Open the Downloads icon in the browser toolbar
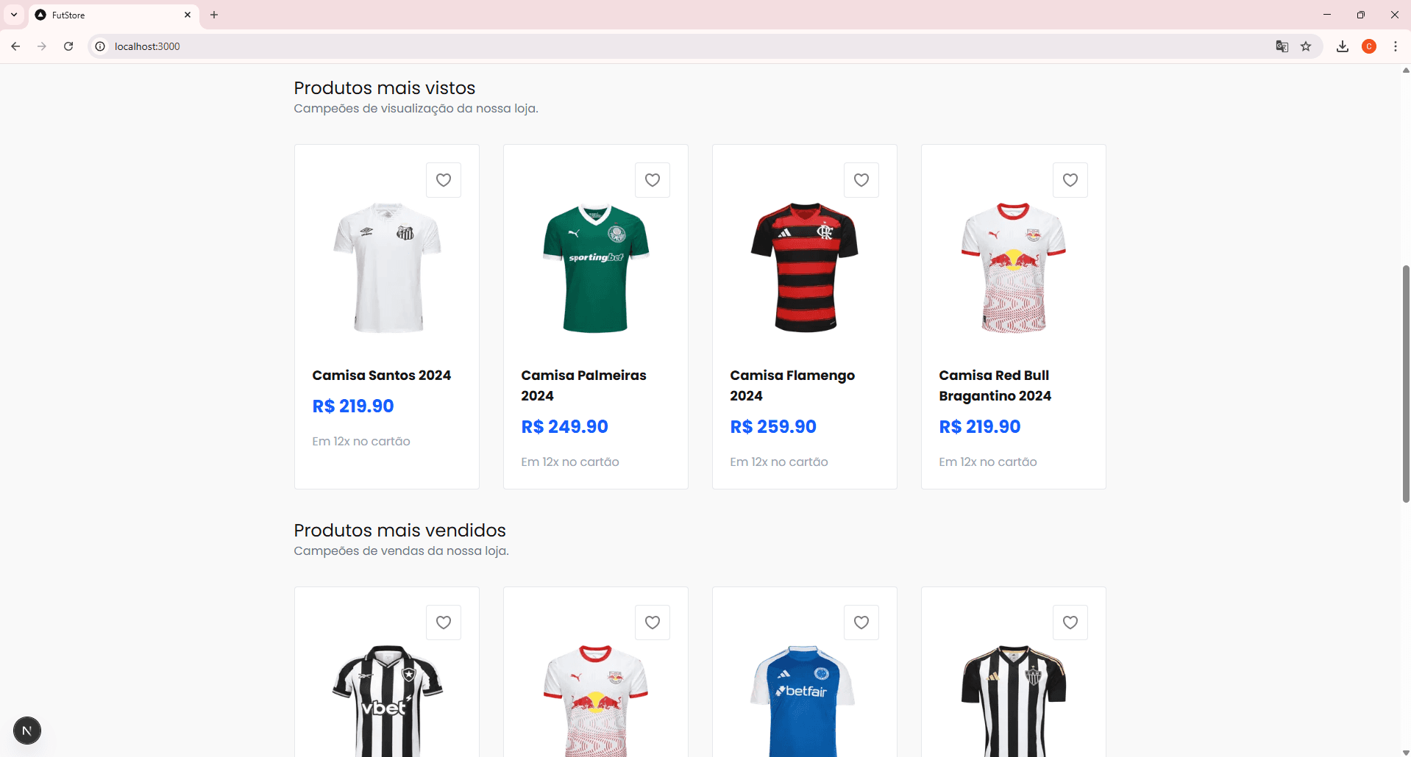 1342,46
